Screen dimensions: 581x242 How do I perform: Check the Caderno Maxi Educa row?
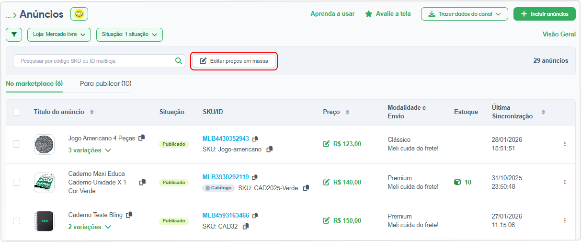tap(17, 182)
